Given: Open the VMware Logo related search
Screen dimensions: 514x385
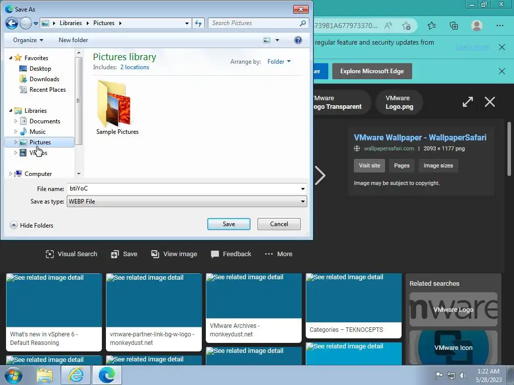Looking at the screenshot, I should (453, 309).
